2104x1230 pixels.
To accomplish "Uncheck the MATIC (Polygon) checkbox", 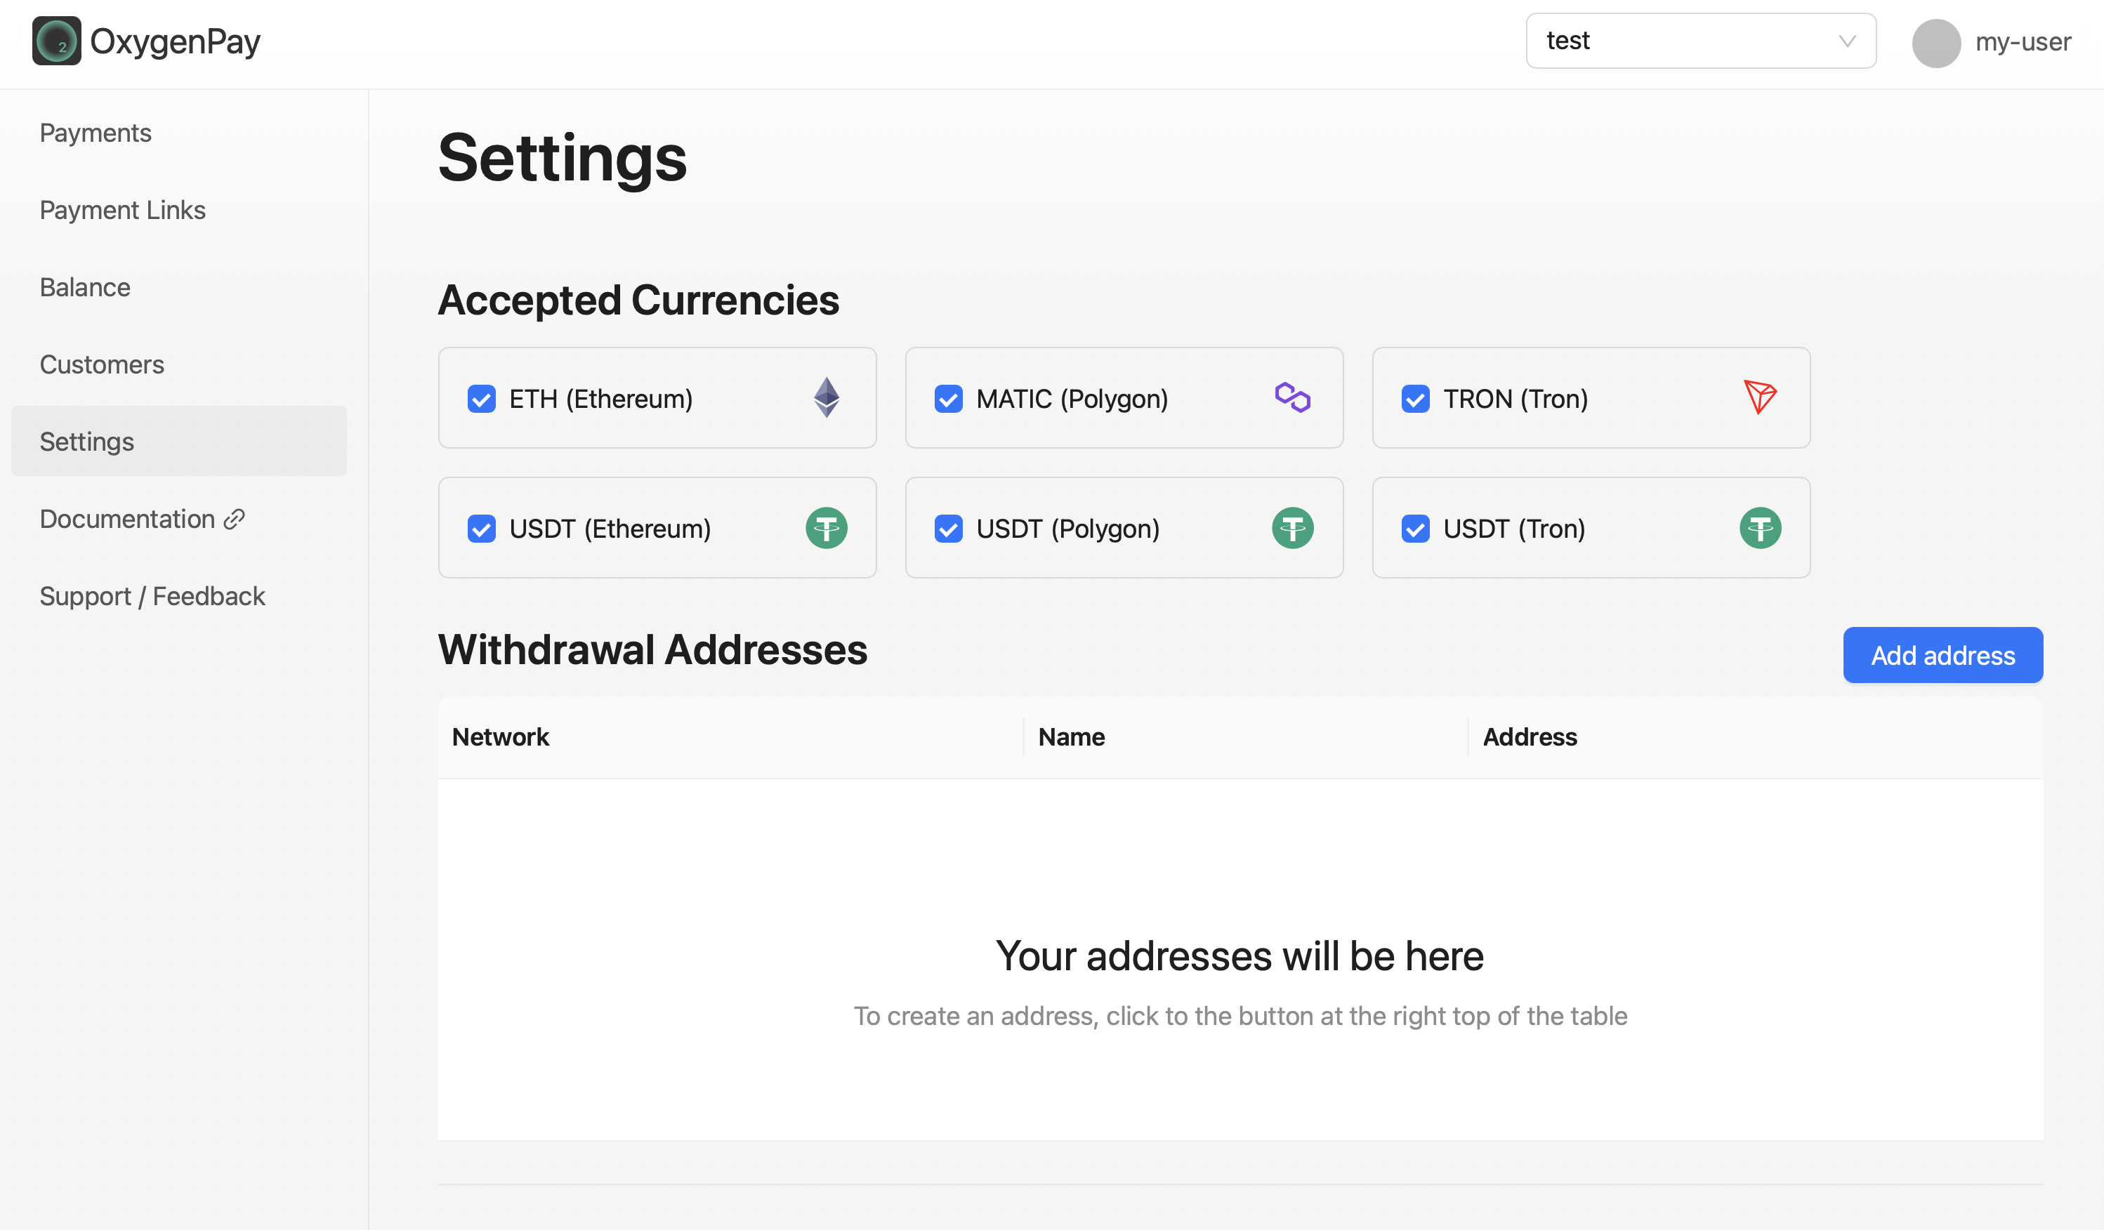I will [x=947, y=399].
